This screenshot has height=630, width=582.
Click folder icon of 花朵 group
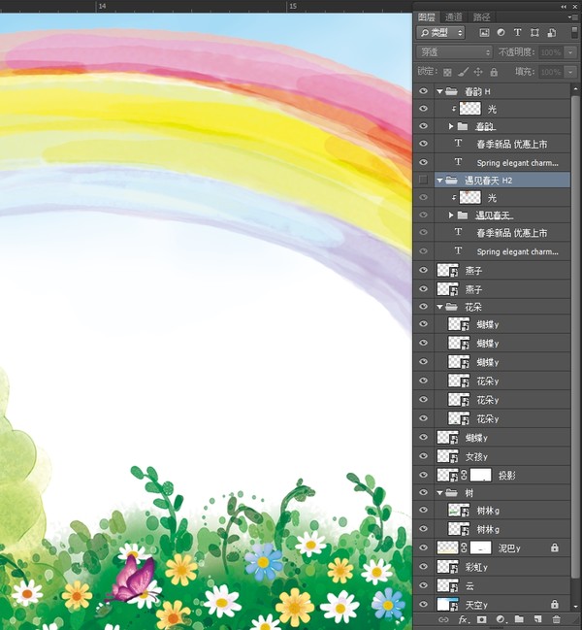pos(451,307)
